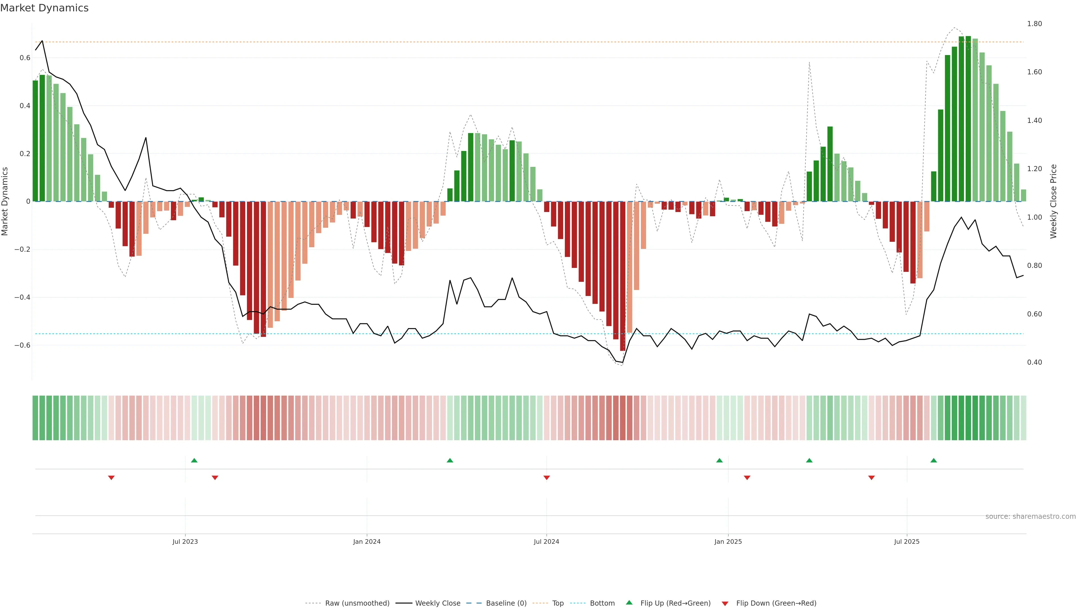Screen dimensions: 1090x613
Task: Toggle the Top legend entry
Action: tap(558, 603)
